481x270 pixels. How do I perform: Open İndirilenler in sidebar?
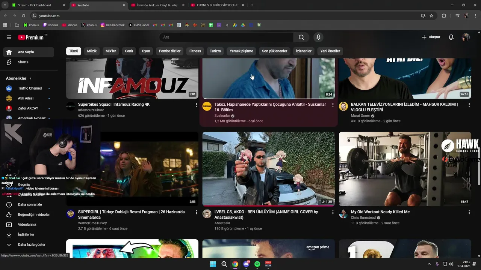click(29, 234)
